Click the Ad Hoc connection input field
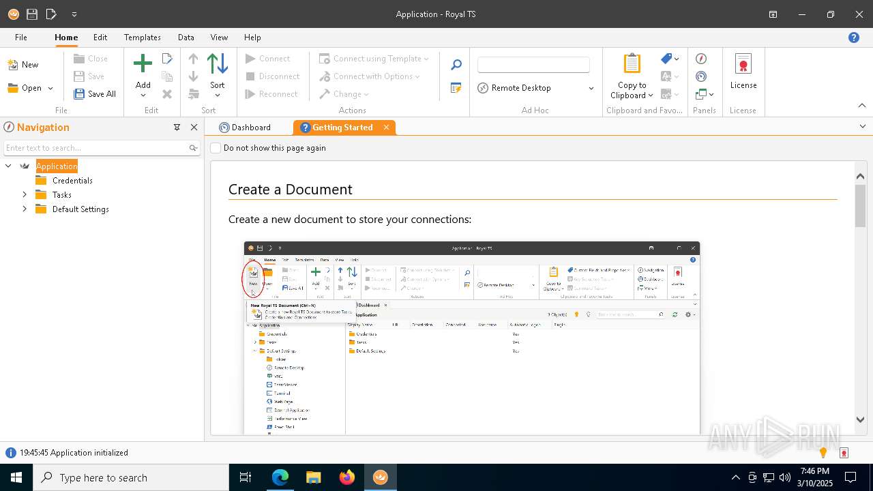This screenshot has height=491, width=873. point(533,65)
